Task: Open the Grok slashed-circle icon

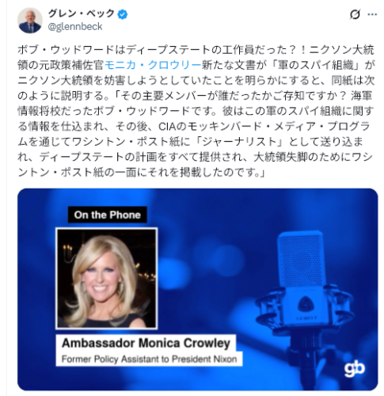Action: [355, 14]
